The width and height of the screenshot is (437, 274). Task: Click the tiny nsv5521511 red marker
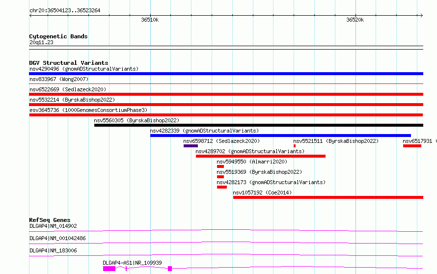coord(295,146)
